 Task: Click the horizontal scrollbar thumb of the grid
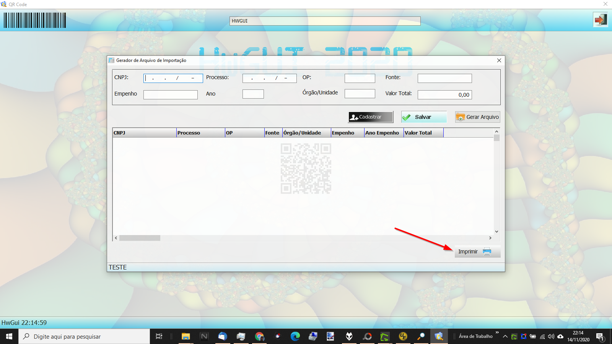coord(140,238)
